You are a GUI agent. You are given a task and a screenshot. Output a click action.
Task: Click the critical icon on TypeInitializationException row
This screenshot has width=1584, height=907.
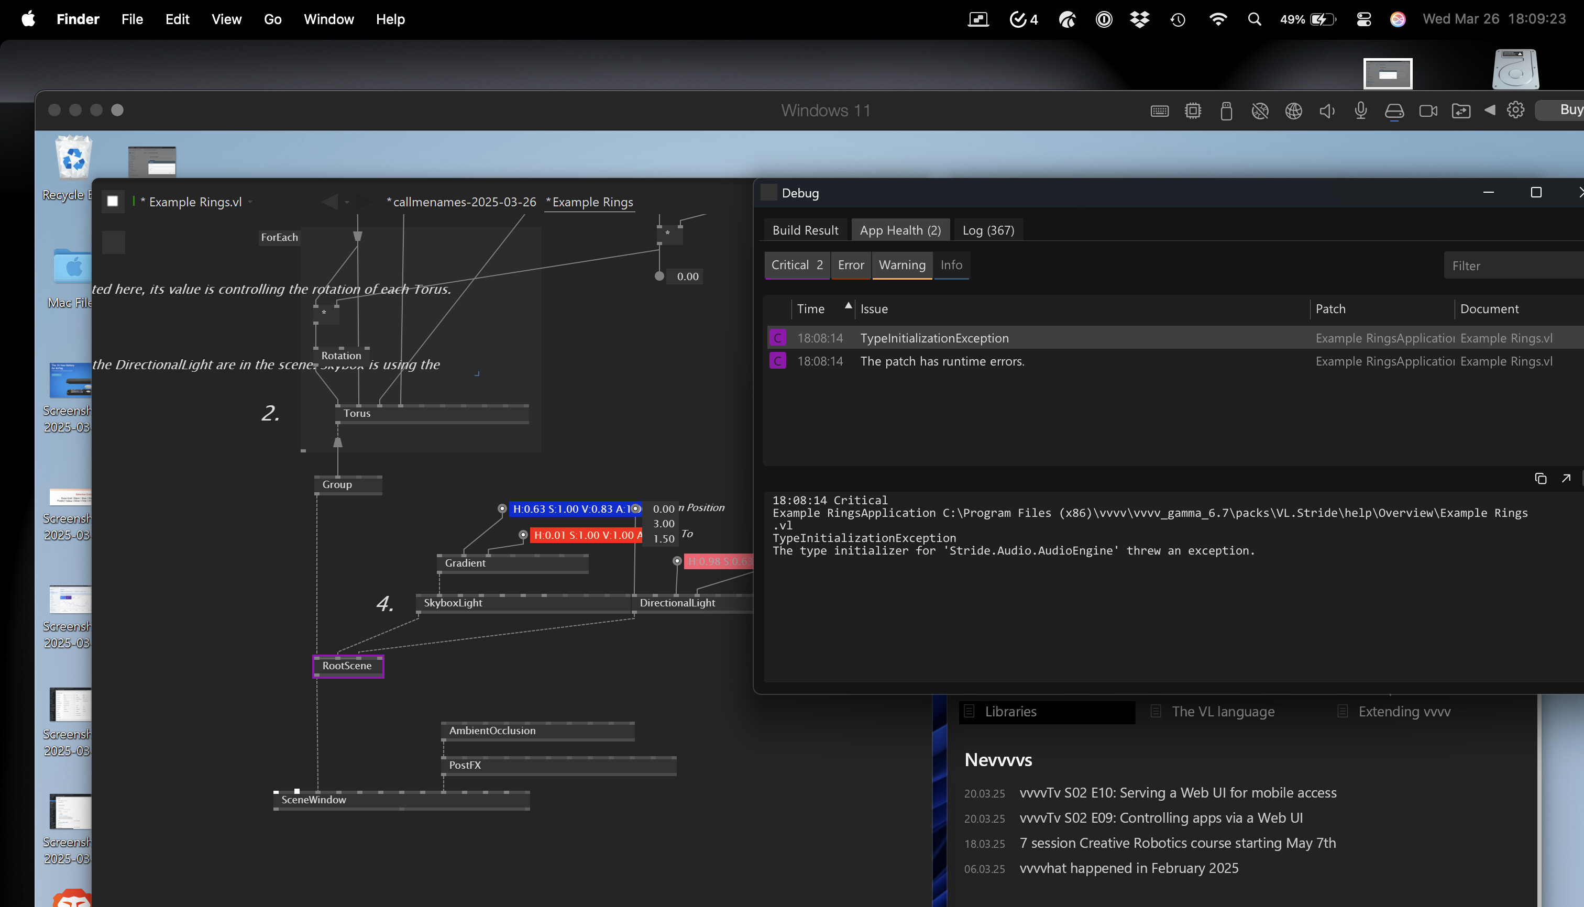[x=777, y=338]
